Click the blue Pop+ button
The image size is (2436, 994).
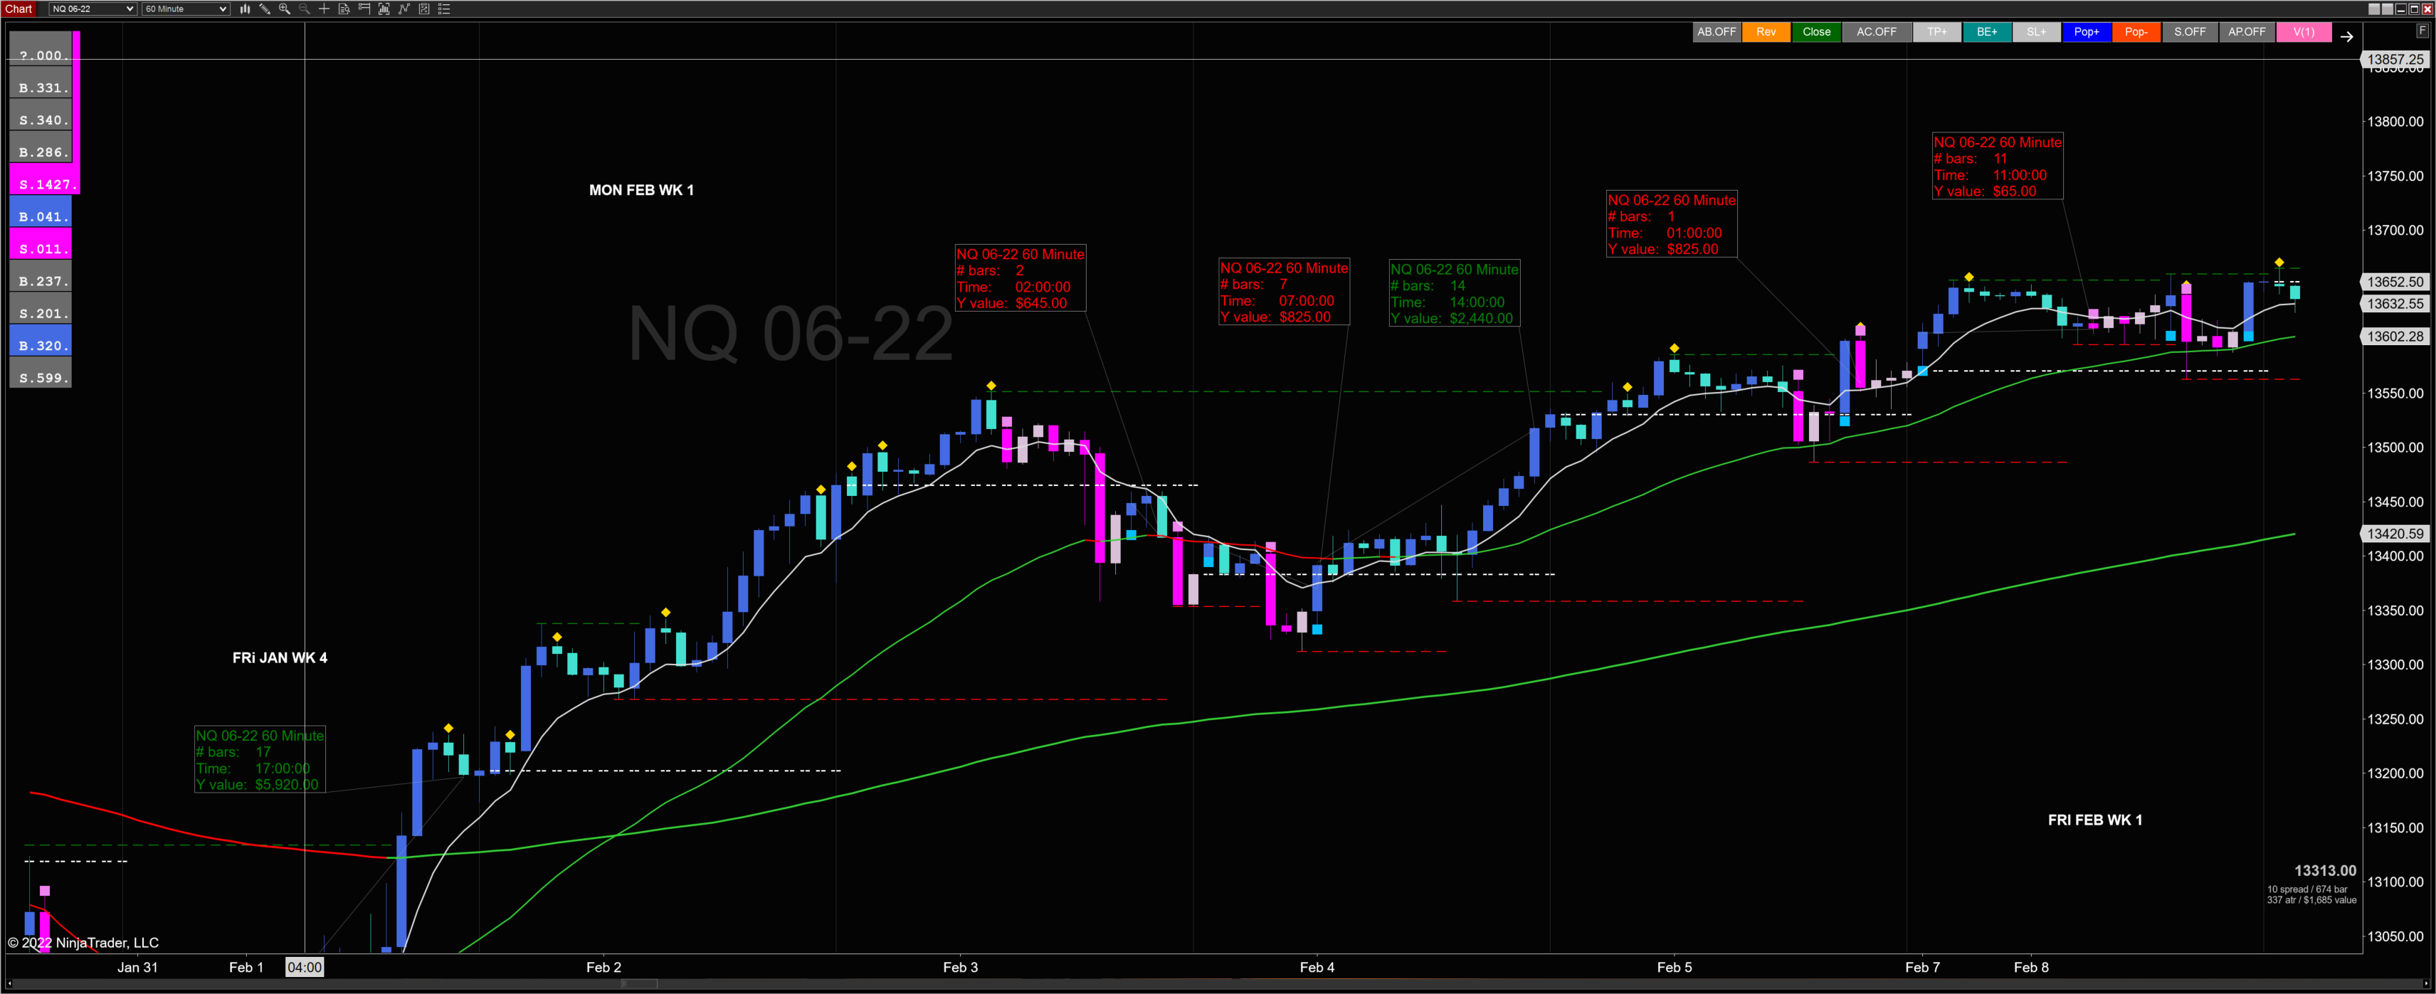2086,32
